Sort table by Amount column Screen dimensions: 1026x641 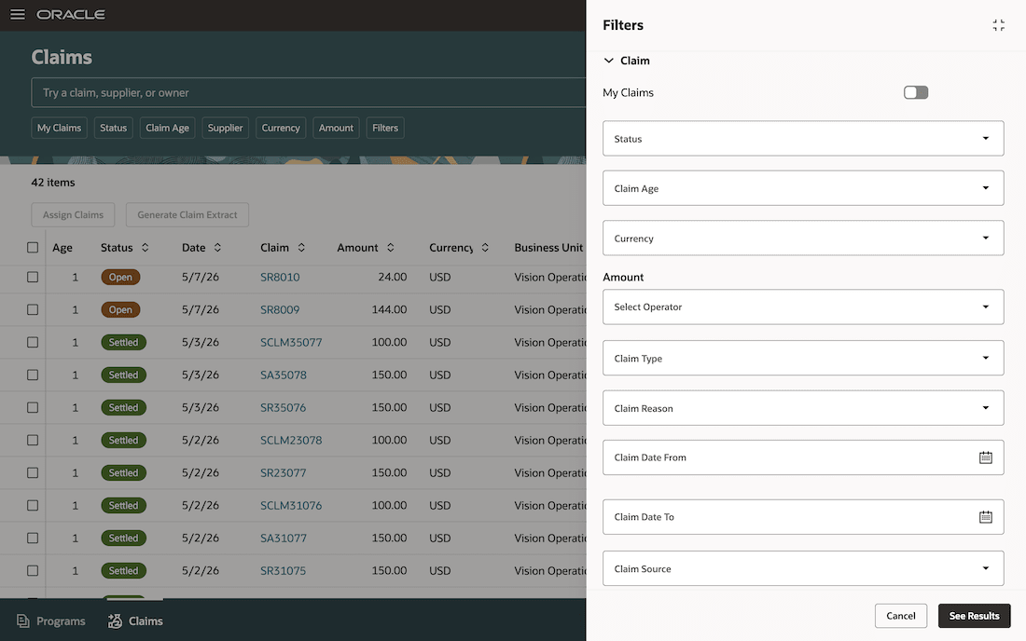click(x=391, y=248)
